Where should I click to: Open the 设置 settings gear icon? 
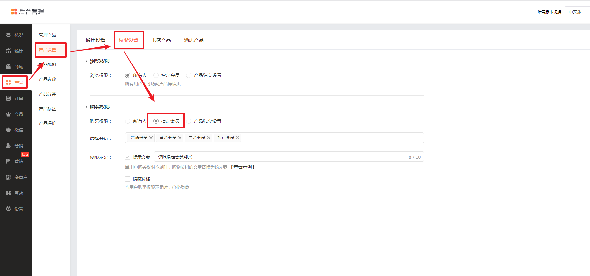[x=9, y=209]
